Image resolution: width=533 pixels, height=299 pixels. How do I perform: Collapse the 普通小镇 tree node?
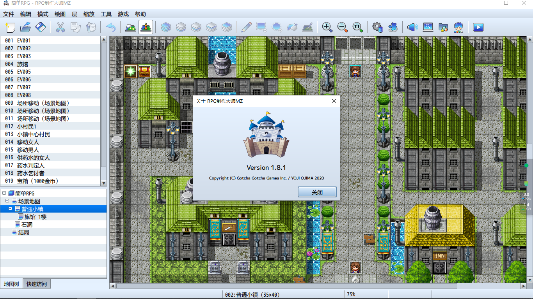pos(11,209)
